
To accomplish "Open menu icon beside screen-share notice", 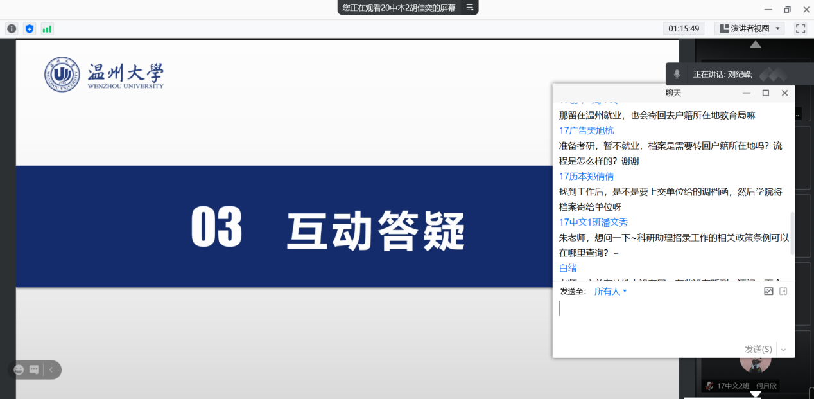I will coord(469,8).
